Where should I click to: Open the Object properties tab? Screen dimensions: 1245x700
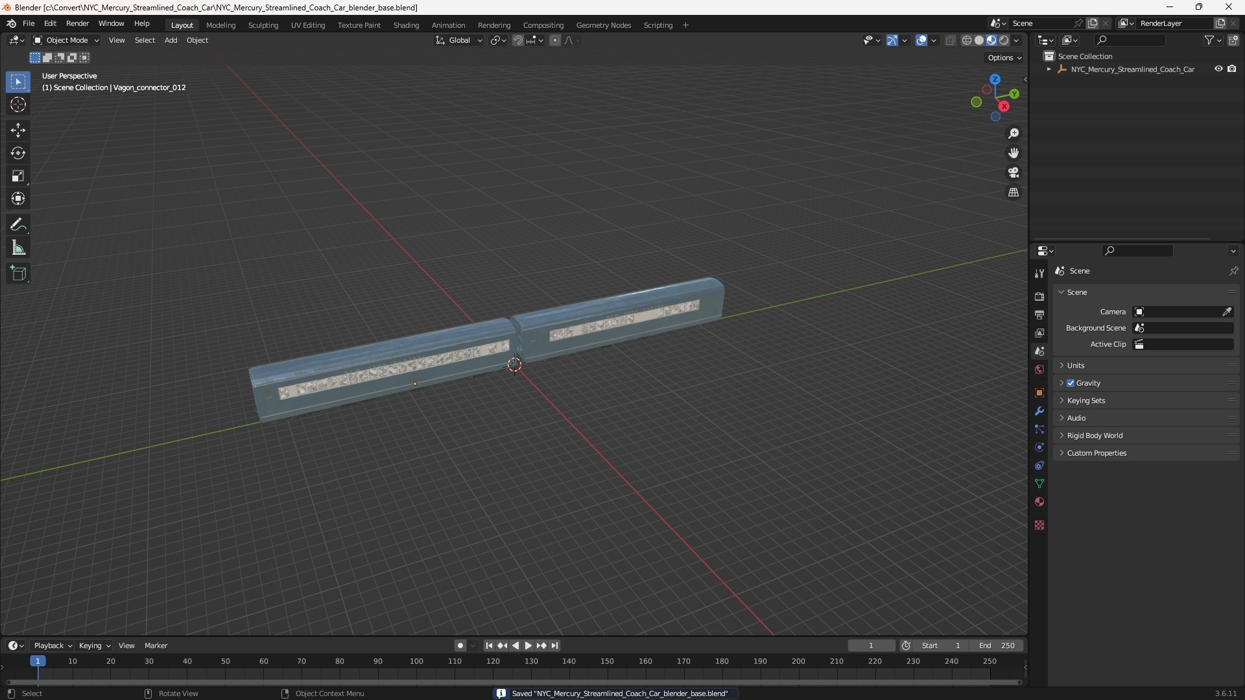pyautogui.click(x=1039, y=393)
